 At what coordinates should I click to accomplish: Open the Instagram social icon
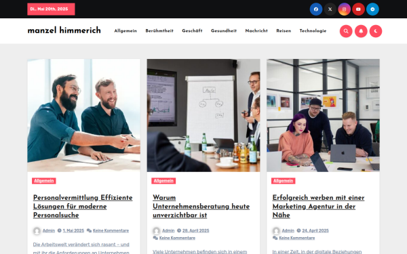[344, 9]
